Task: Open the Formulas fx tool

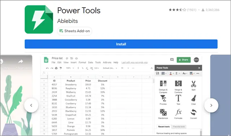Action: (x=178, y=114)
